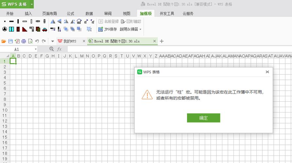The height and width of the screenshot is (163, 292).
Task: Open file folder icon in quick toolbar
Action: point(4,41)
